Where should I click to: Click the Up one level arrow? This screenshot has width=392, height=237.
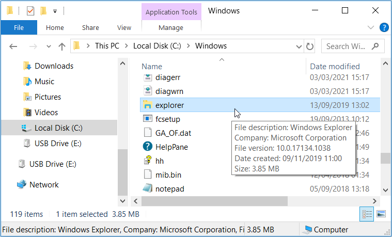point(62,46)
